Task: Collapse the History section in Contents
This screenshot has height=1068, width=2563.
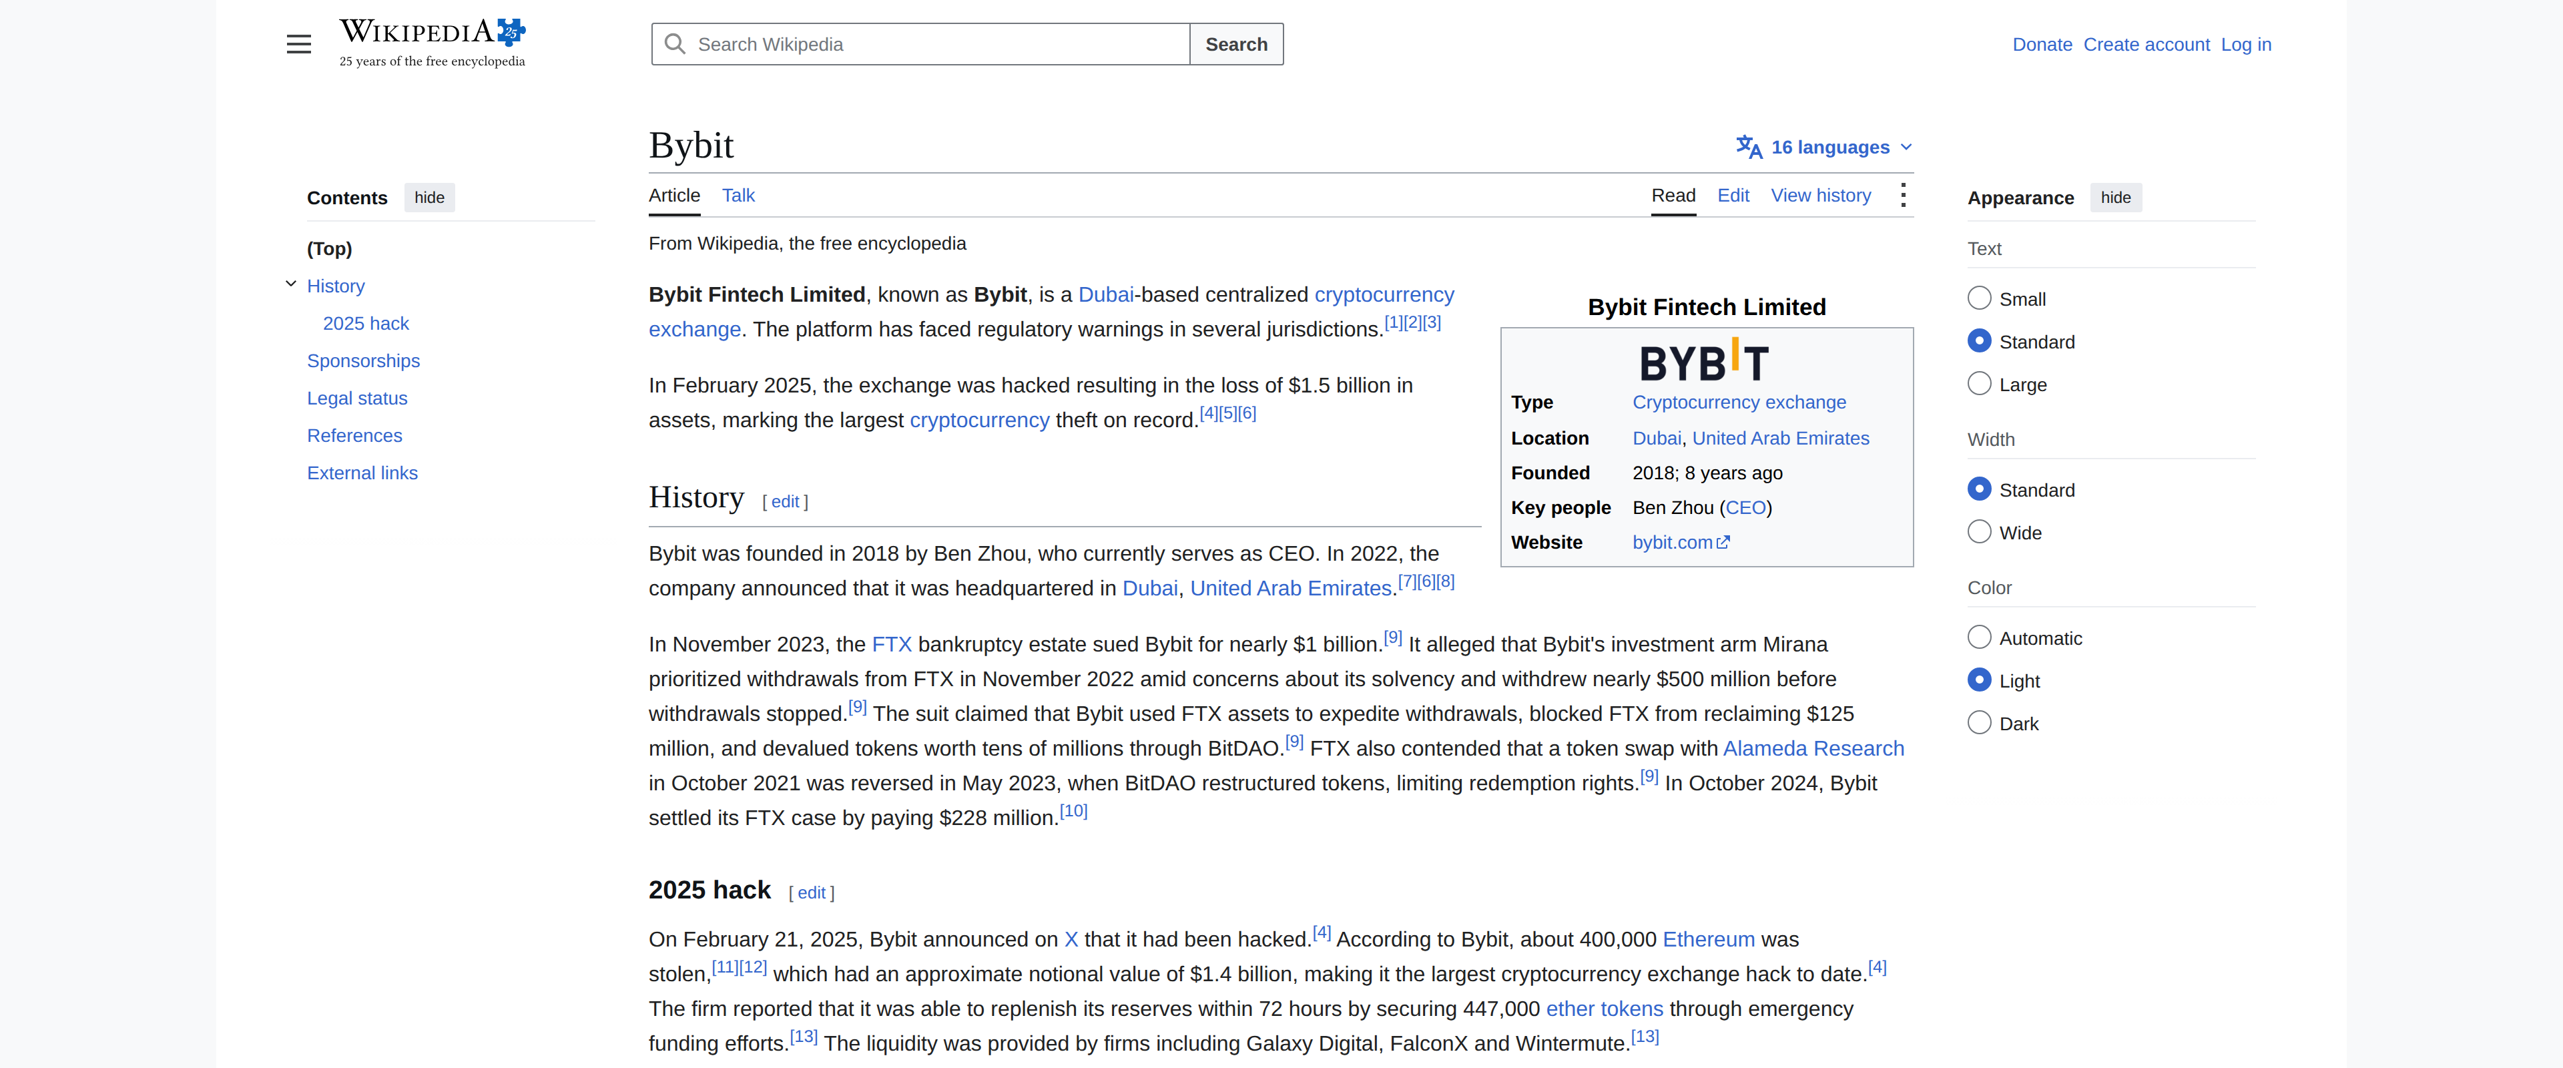Action: point(290,284)
